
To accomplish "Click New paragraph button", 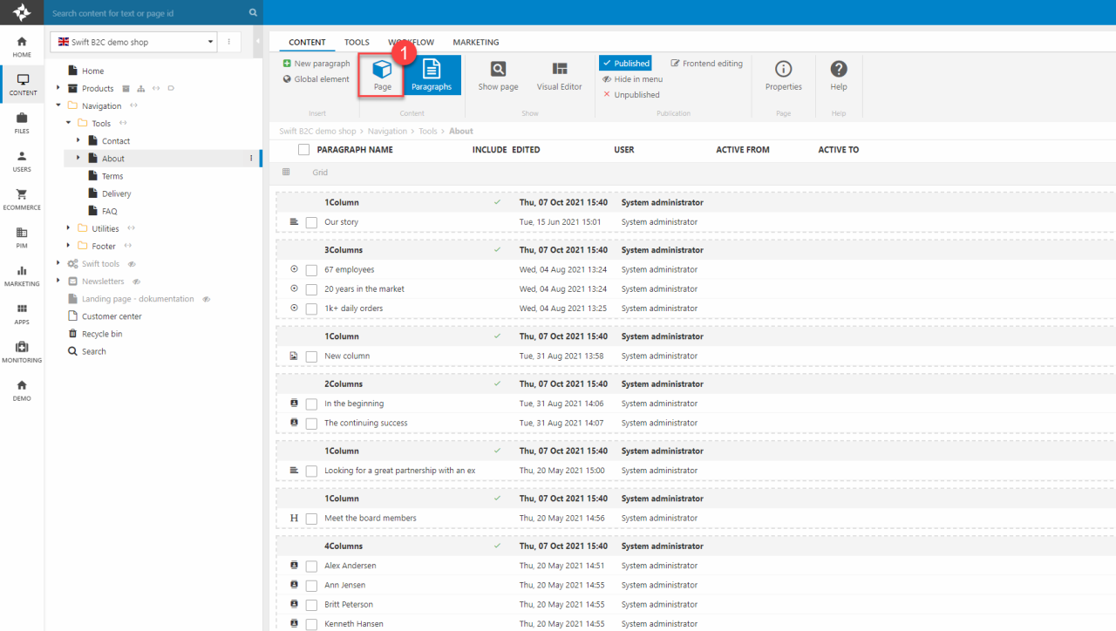I will (x=316, y=64).
